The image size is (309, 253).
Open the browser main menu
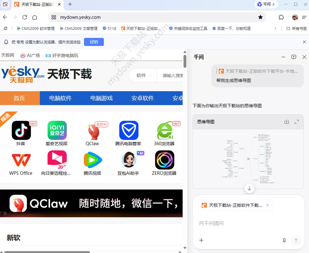[x=304, y=17]
